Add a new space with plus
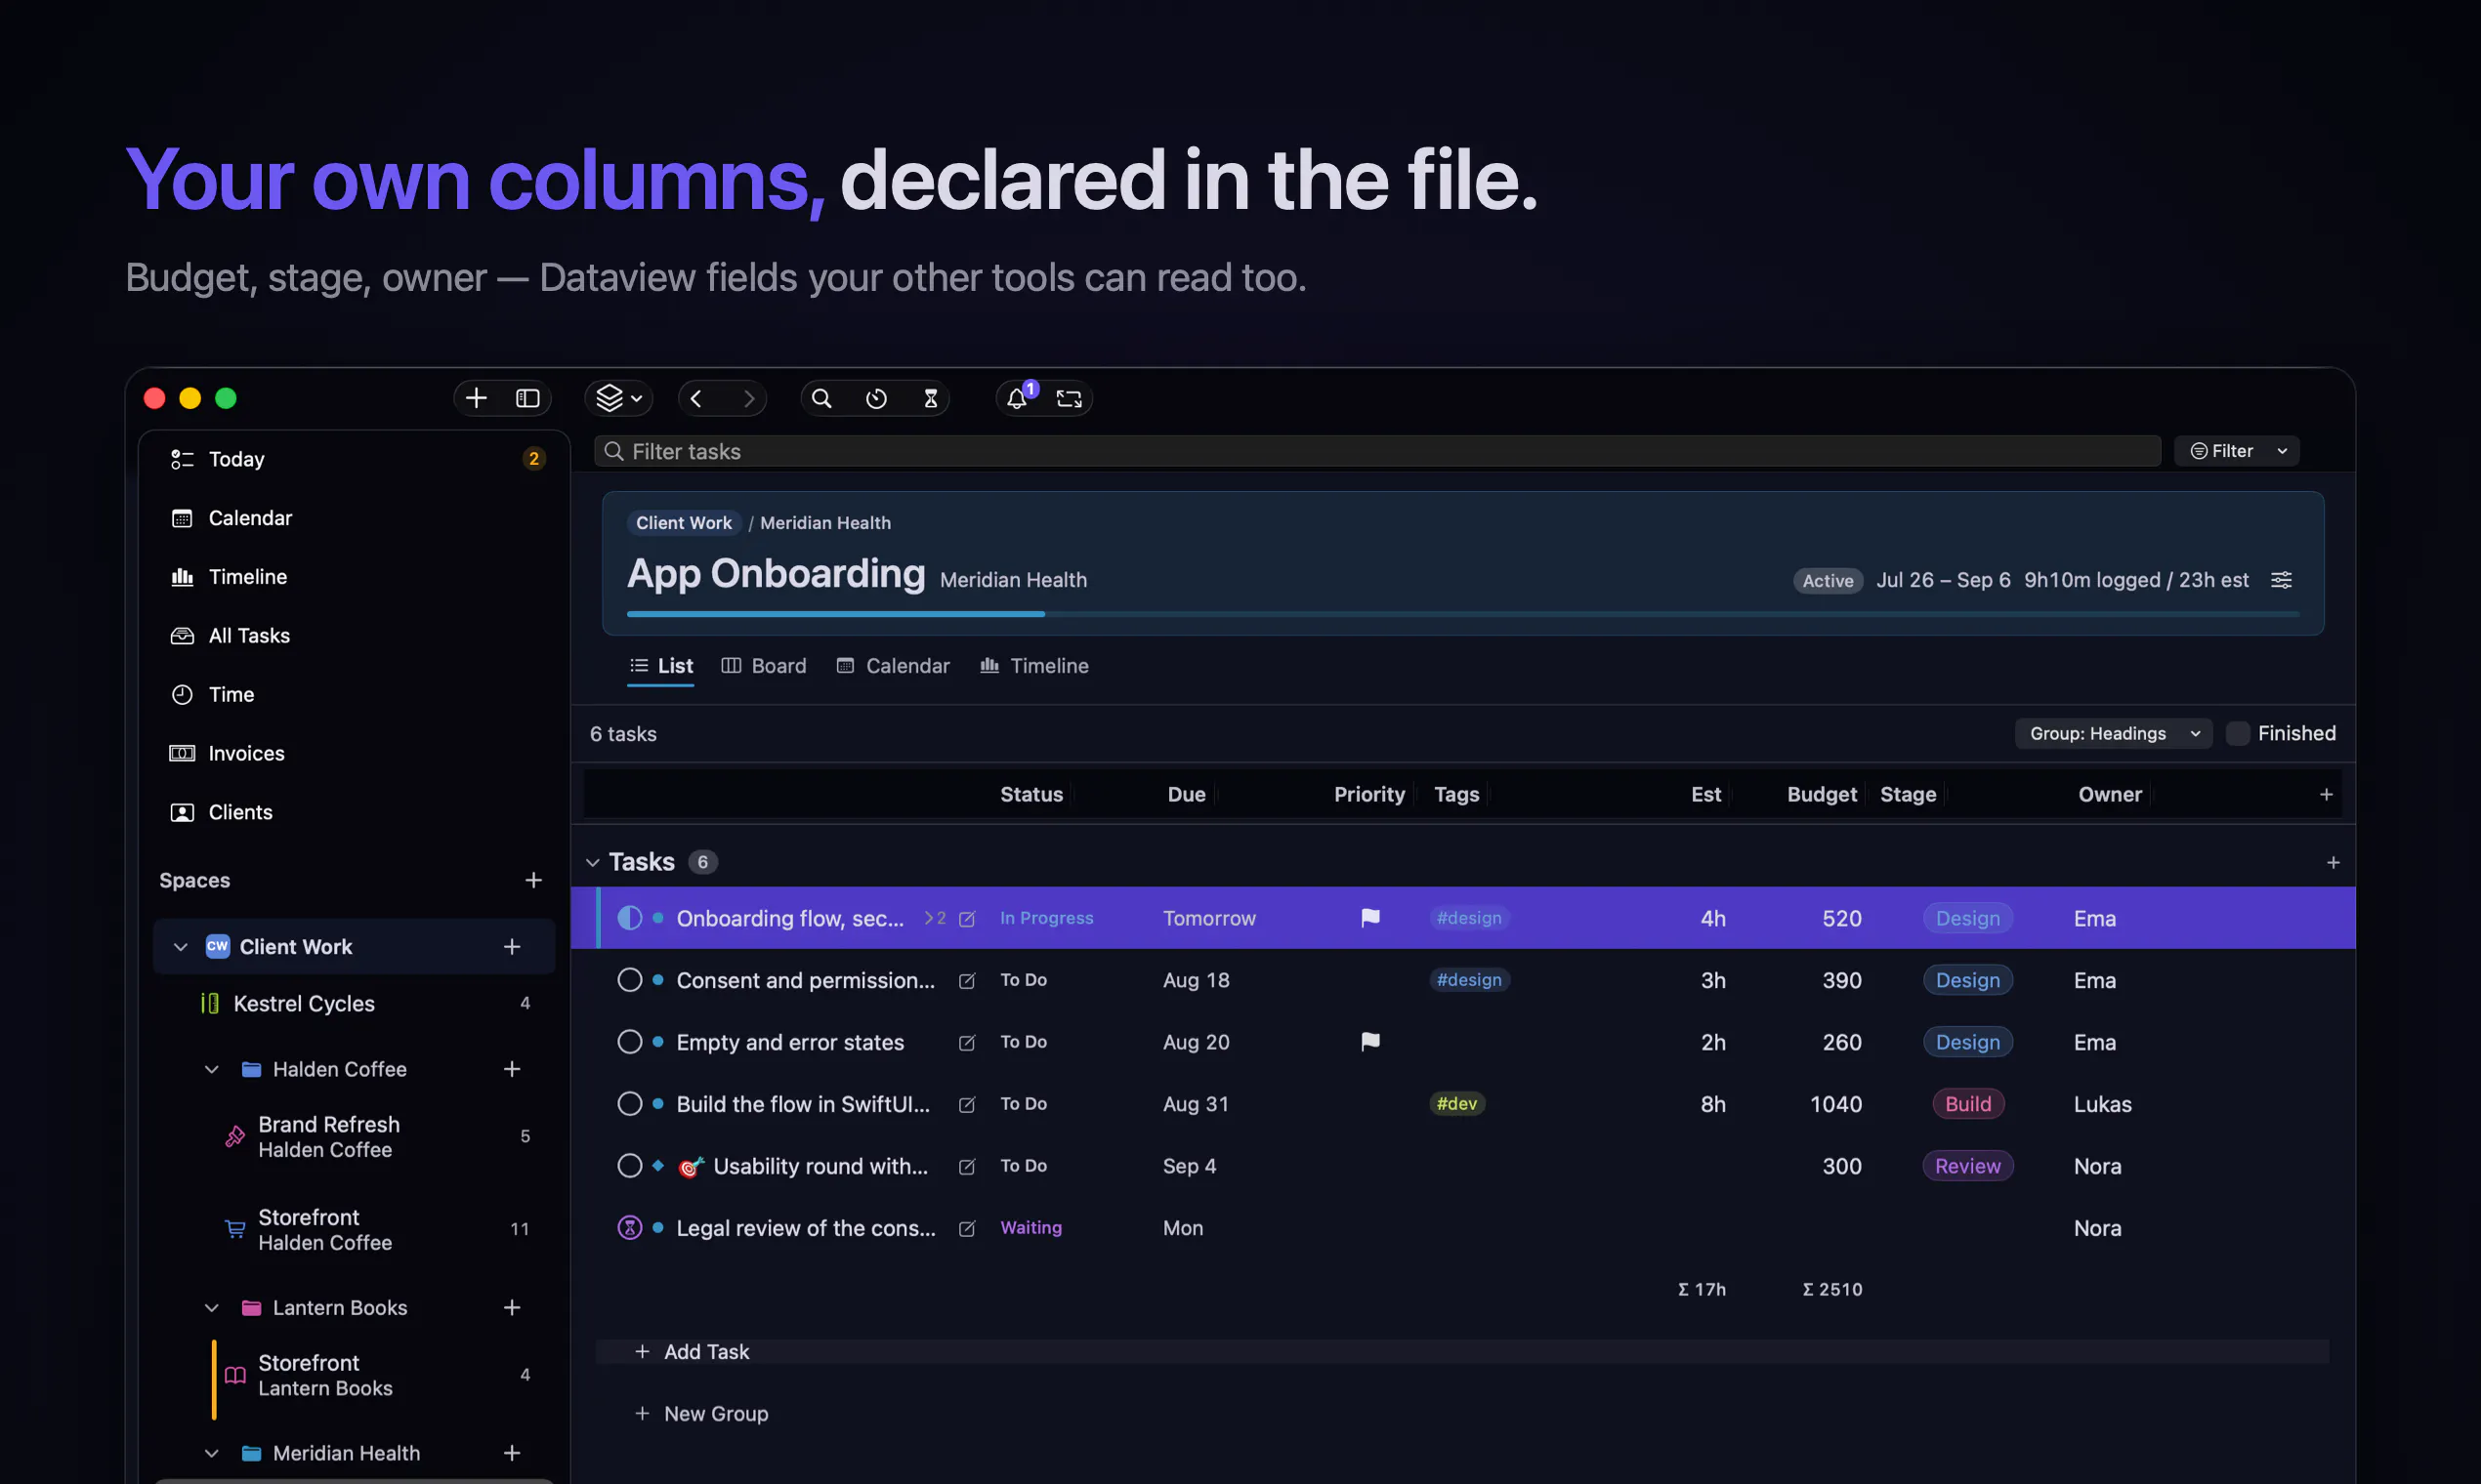Screen dimensions: 2481x1484 coord(533,880)
